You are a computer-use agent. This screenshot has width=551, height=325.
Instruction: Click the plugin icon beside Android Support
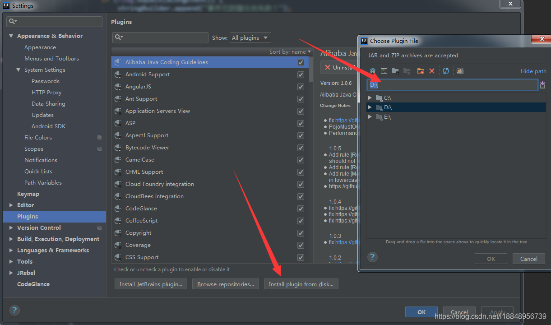(x=118, y=74)
